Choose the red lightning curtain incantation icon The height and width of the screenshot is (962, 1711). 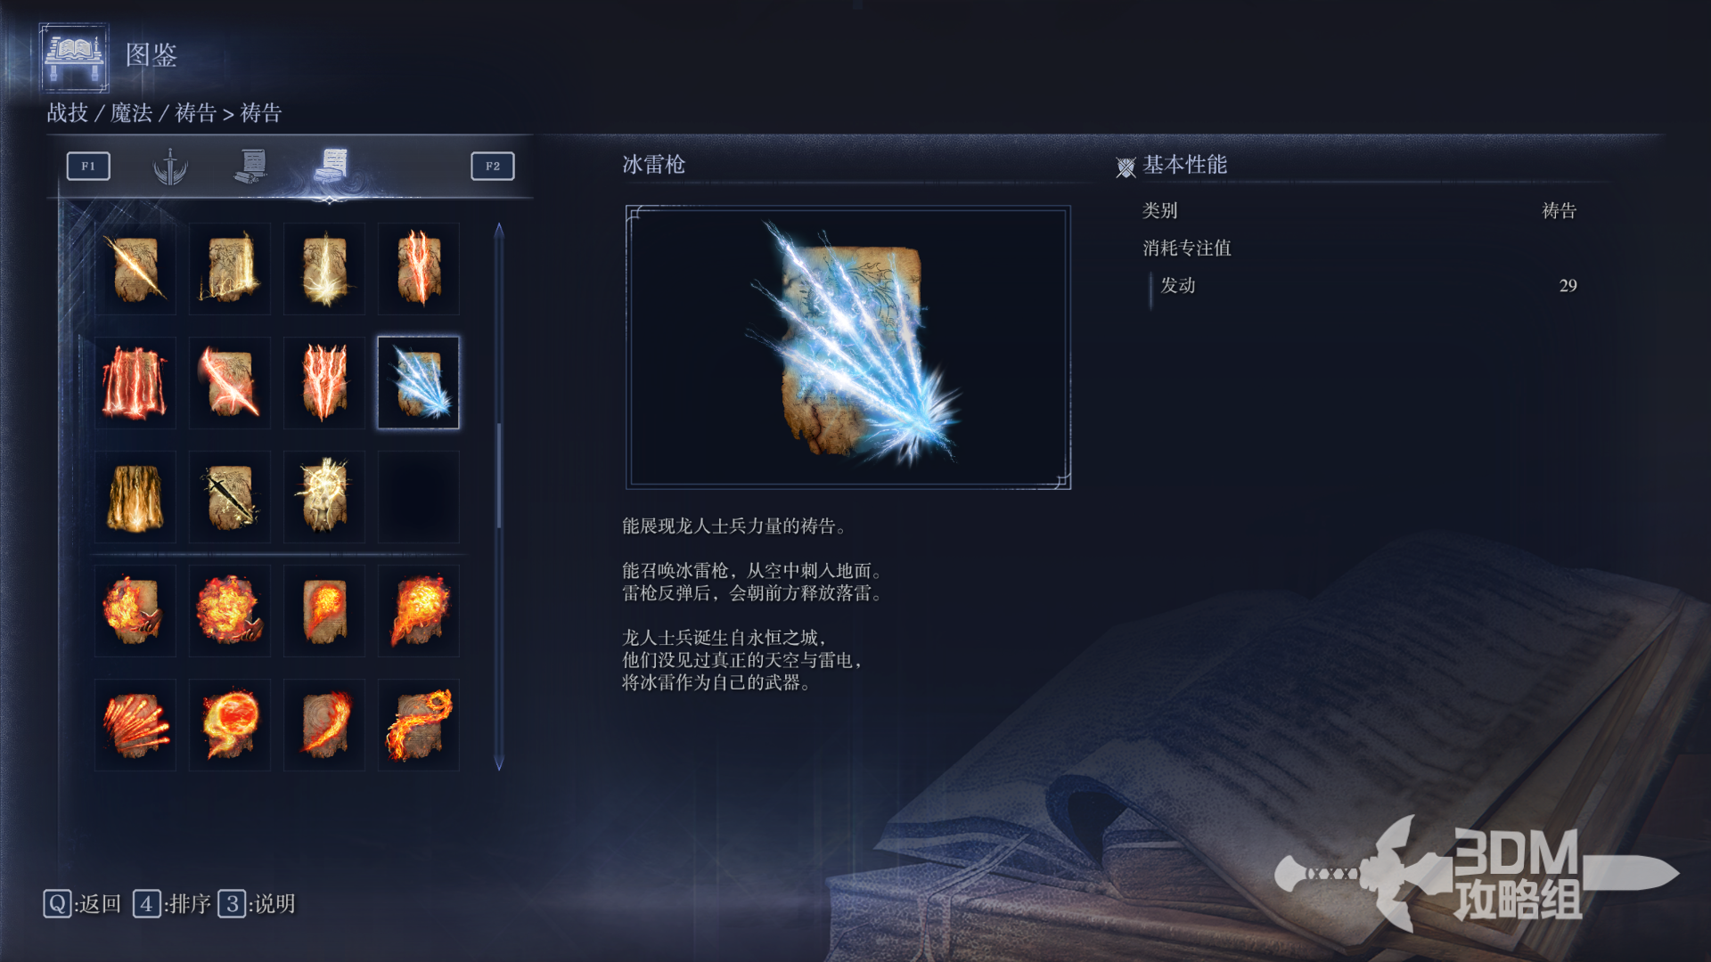(135, 383)
